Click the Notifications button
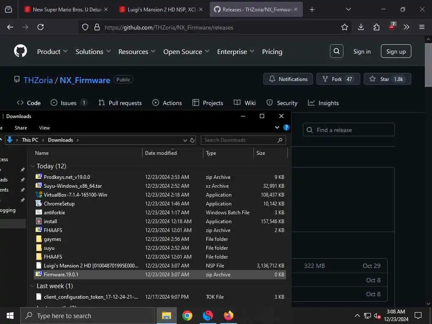 point(288,79)
